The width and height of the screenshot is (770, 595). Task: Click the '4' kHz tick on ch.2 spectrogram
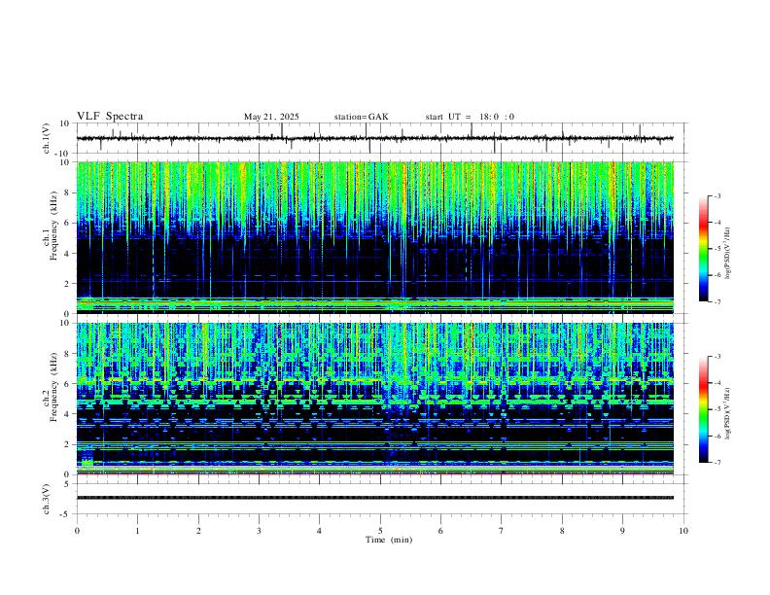click(68, 414)
